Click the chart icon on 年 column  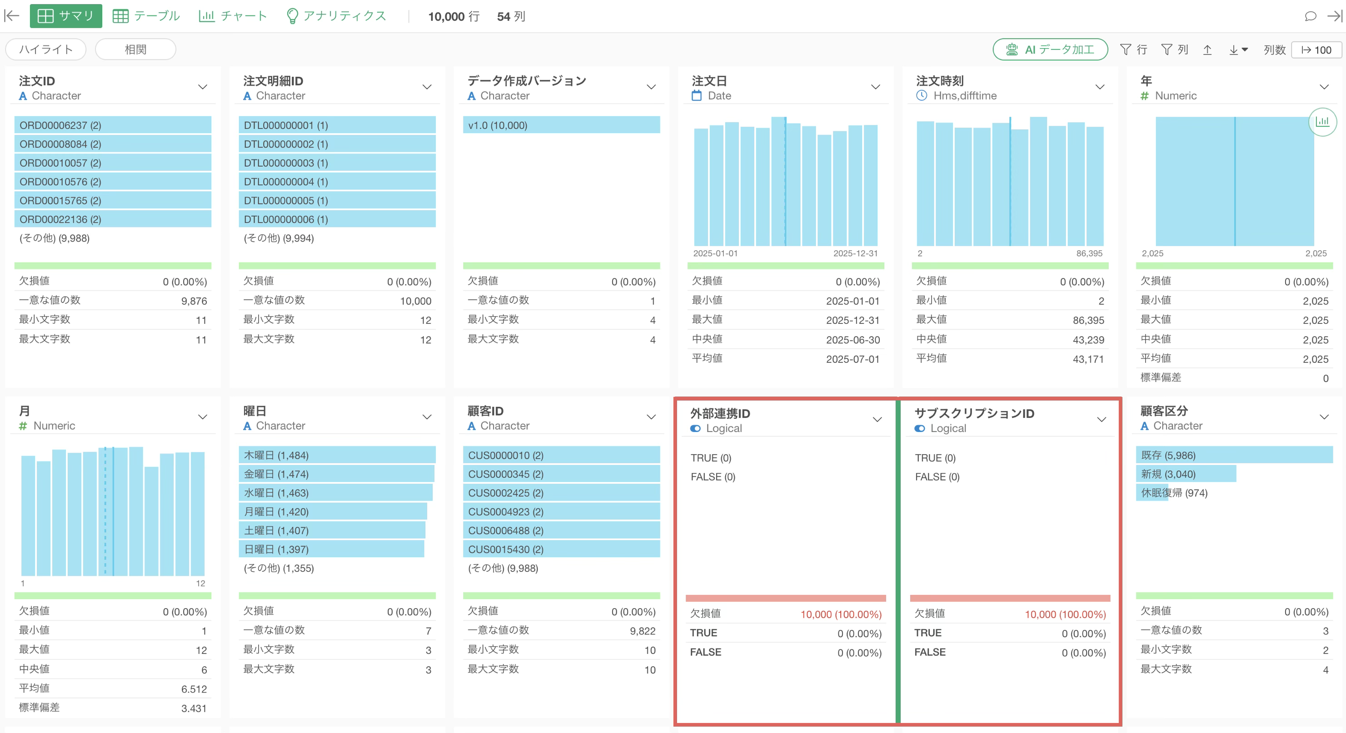coord(1322,122)
